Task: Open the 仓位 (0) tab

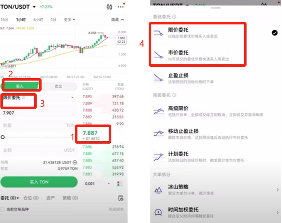Action: pyautogui.click(x=31, y=198)
